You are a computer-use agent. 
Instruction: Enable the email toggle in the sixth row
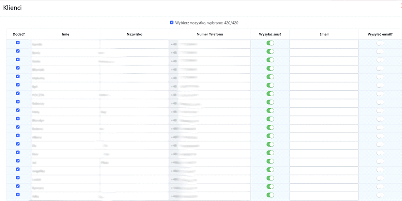coord(380,85)
